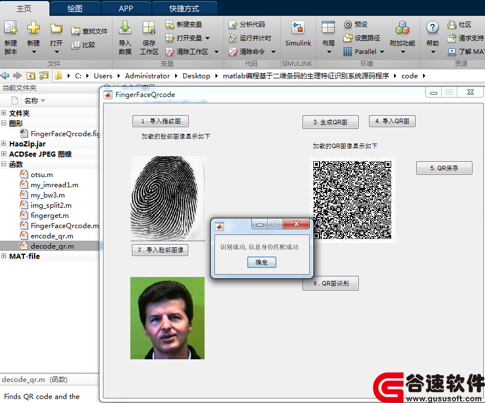Click Compare (比较) in the file section
This screenshot has width=485, height=403.
pyautogui.click(x=83, y=45)
